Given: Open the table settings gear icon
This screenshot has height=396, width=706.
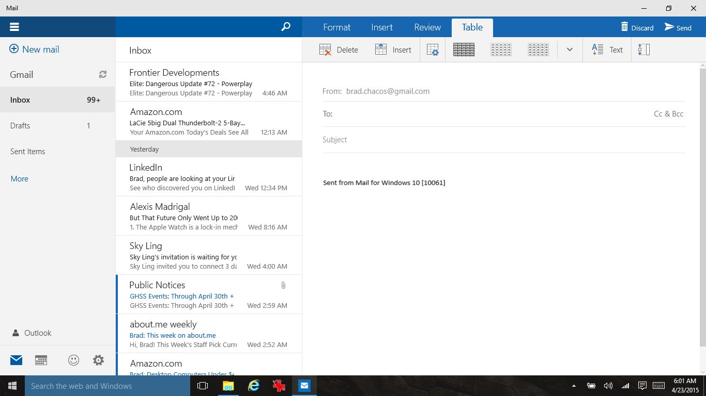Looking at the screenshot, I should (x=433, y=49).
